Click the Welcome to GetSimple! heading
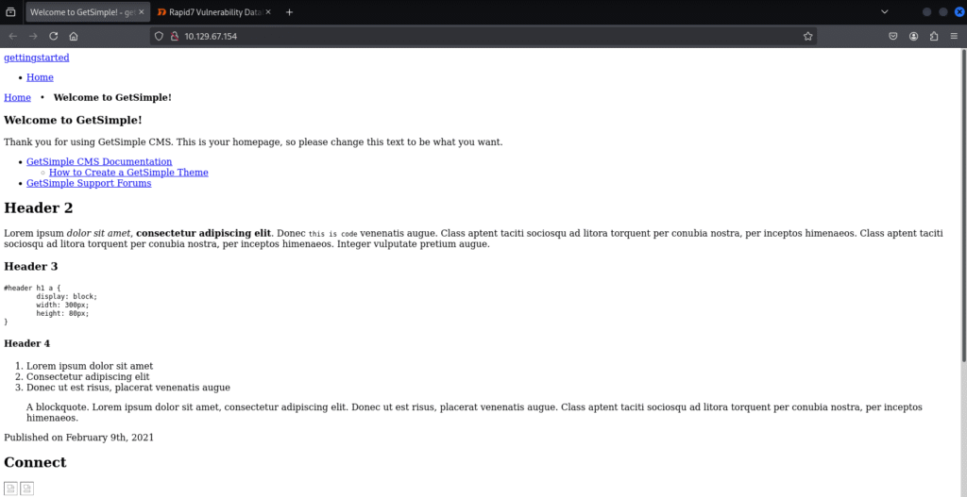Screen dimensions: 967x497 tap(73, 120)
